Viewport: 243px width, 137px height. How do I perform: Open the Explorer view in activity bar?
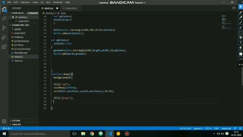pyautogui.click(x=4, y=9)
